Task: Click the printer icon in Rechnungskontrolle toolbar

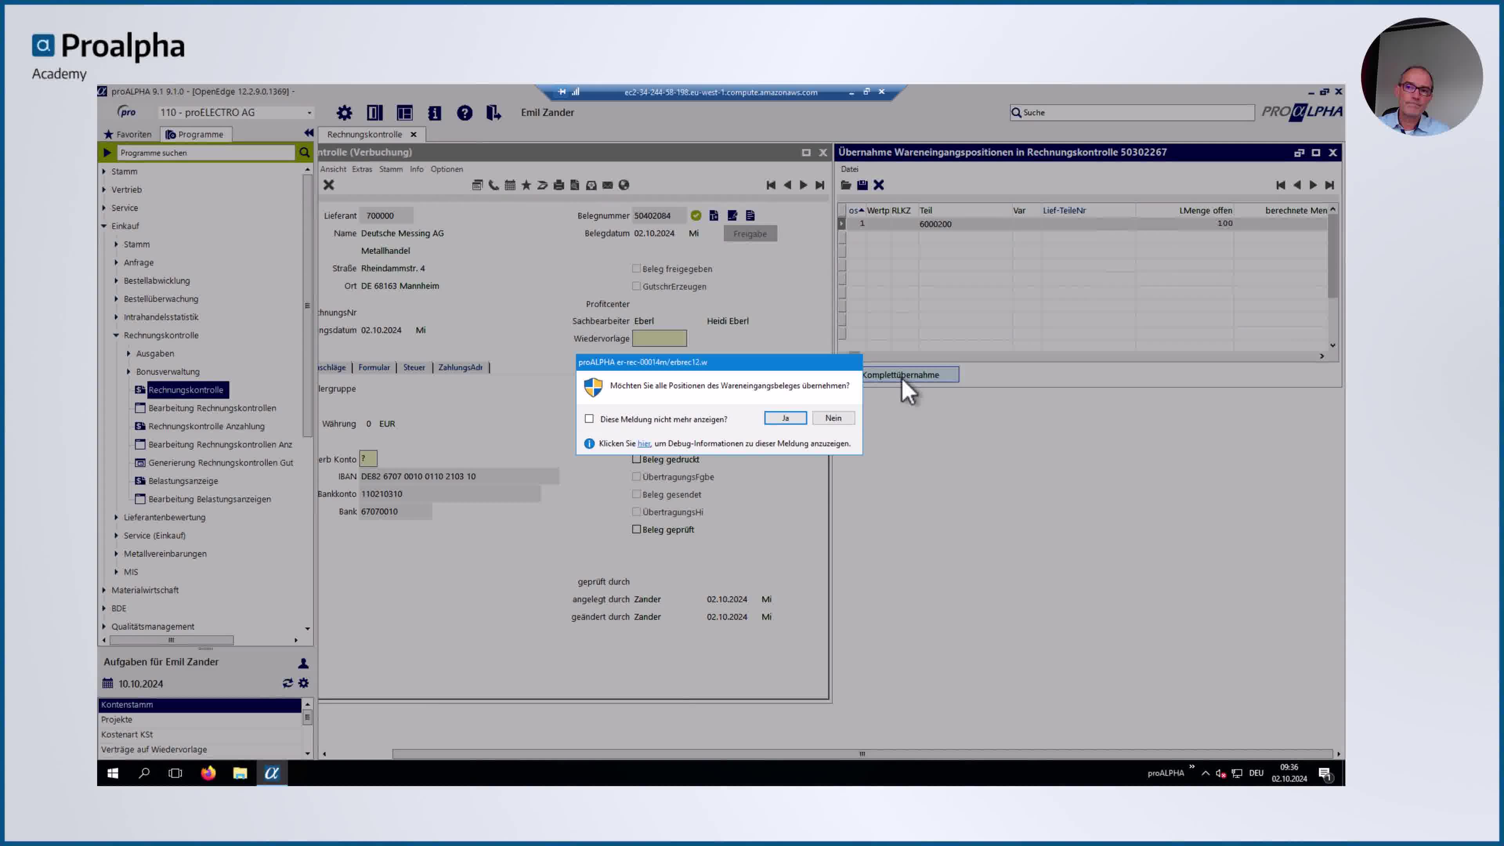Action: tap(559, 185)
